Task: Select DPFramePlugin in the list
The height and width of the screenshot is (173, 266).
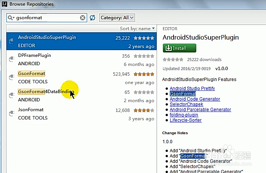Action: (81, 60)
